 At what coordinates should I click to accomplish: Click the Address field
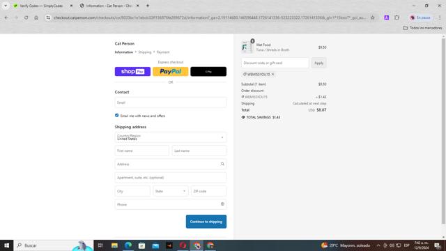click(171, 165)
